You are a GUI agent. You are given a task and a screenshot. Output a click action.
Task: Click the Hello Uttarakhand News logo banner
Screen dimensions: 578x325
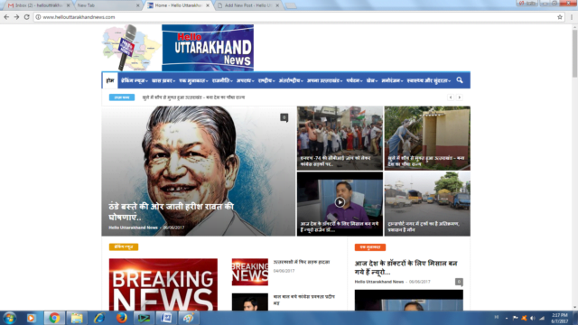pos(208,48)
